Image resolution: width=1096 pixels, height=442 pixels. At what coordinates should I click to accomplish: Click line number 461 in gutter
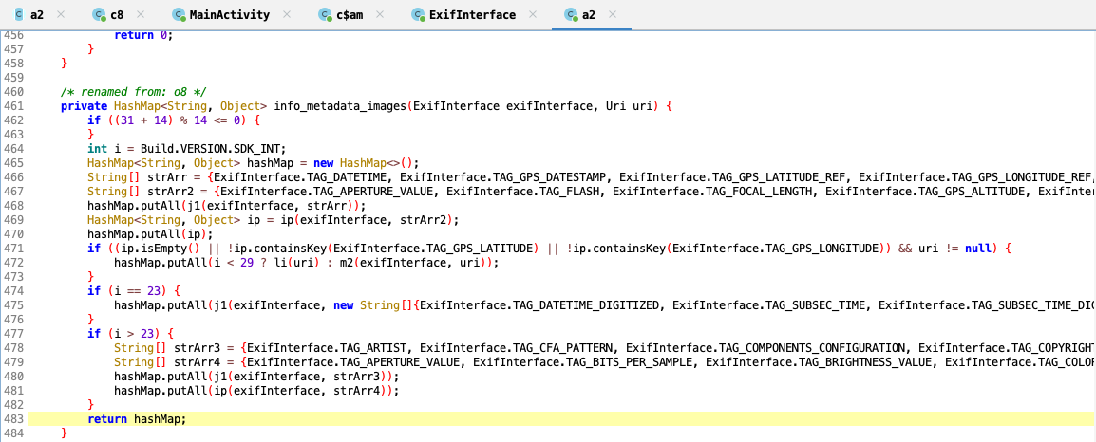pos(14,106)
